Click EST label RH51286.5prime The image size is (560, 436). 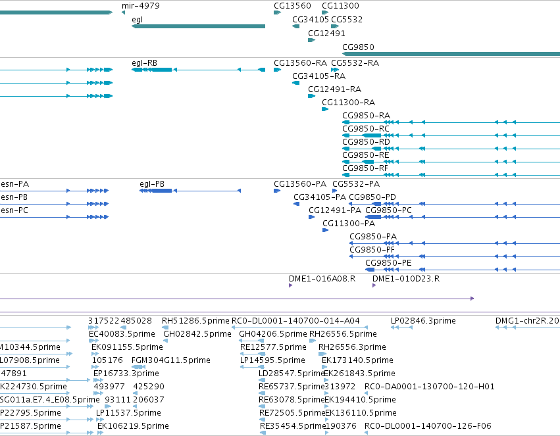pyautogui.click(x=195, y=321)
